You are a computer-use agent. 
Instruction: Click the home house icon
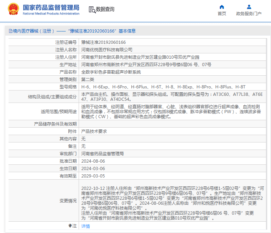click(222, 7)
